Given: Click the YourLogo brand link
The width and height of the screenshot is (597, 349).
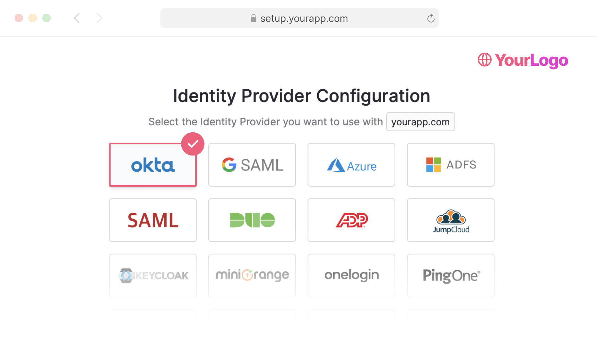Looking at the screenshot, I should [x=523, y=60].
